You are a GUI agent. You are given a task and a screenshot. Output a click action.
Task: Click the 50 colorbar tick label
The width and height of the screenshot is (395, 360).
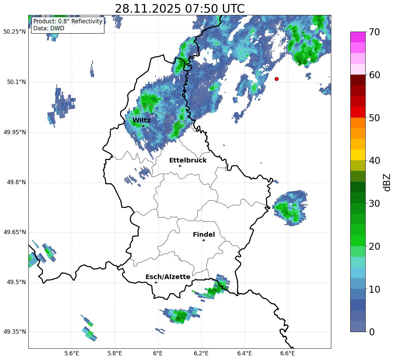click(x=374, y=118)
